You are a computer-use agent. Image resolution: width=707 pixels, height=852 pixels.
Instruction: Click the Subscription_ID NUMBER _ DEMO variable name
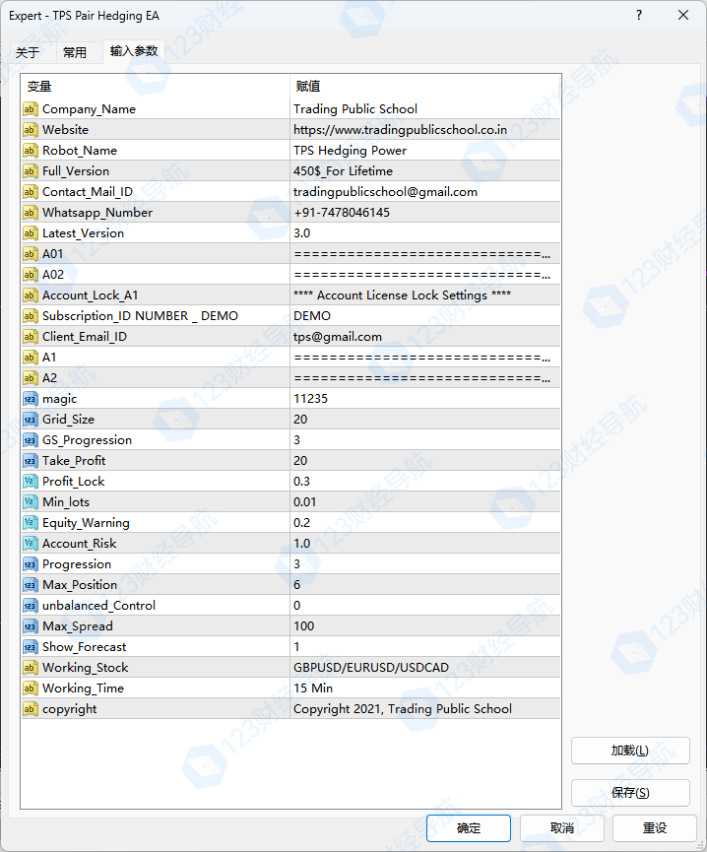click(x=140, y=316)
